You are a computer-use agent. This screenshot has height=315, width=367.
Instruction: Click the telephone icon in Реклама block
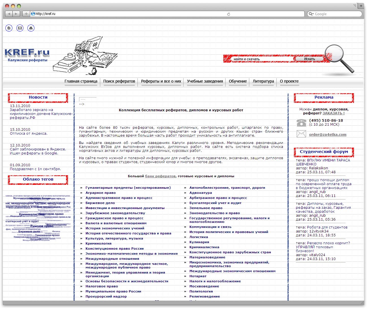point(301,123)
